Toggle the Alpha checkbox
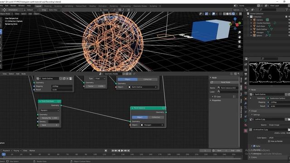 click(x=254, y=146)
